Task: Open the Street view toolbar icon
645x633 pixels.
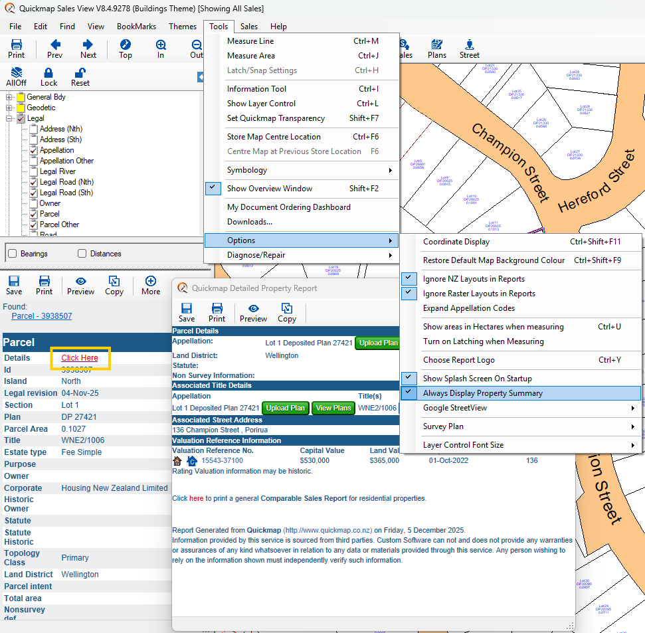Action: tap(470, 45)
